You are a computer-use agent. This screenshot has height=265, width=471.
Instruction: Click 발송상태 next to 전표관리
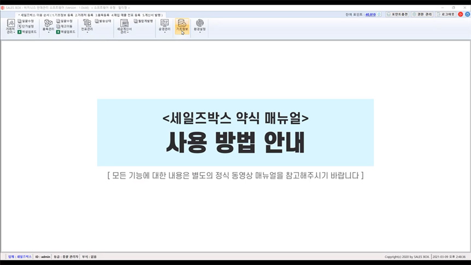104,21
